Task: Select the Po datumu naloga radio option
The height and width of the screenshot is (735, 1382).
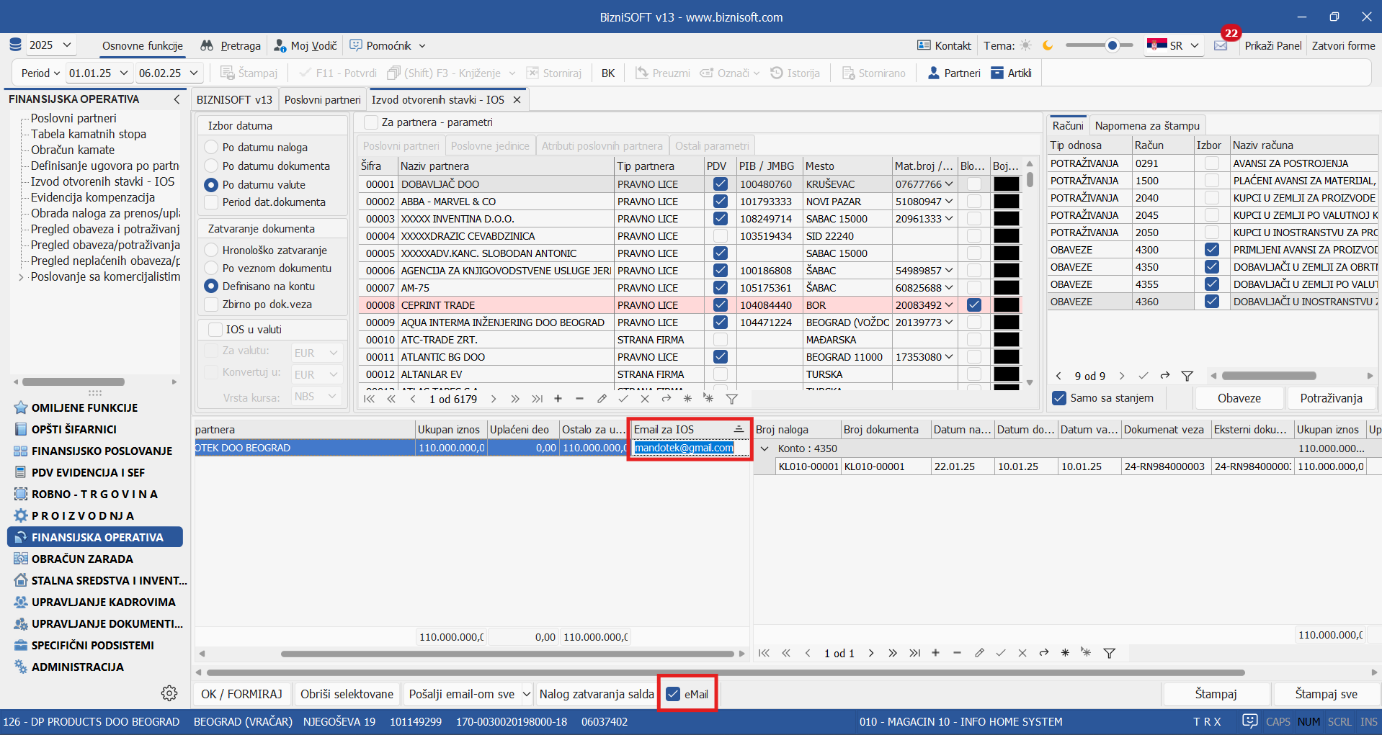Action: [211, 147]
